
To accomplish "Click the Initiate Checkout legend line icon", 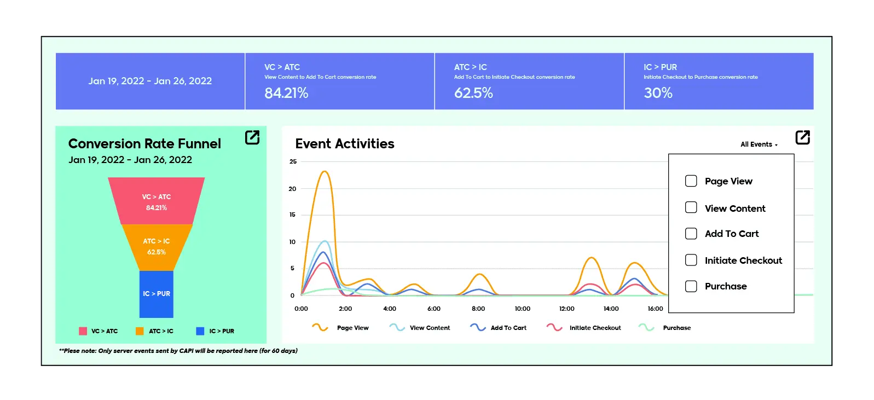I will [554, 328].
